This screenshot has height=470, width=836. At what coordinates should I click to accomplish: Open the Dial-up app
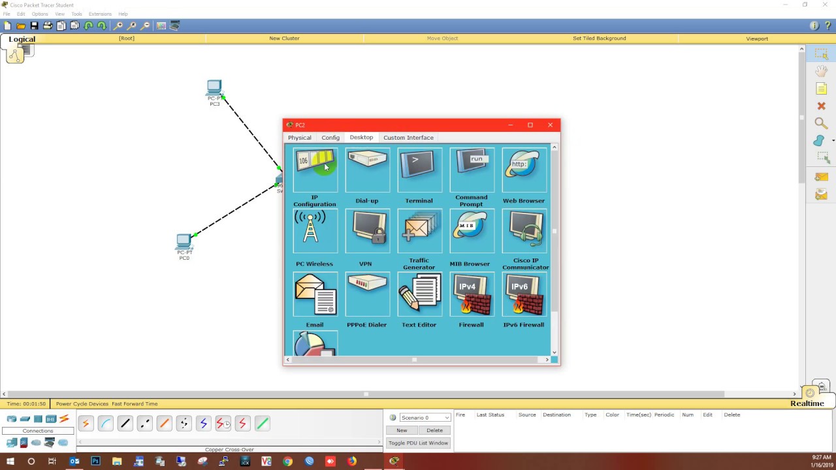368,170
